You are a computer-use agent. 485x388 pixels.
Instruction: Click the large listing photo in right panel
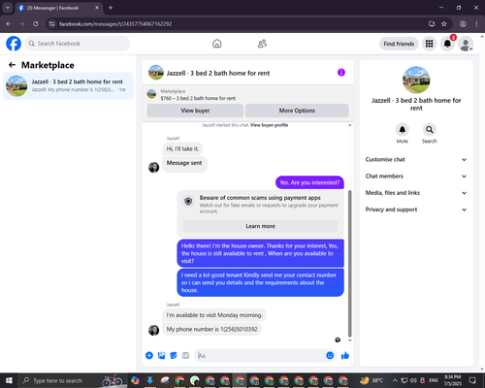(416, 80)
